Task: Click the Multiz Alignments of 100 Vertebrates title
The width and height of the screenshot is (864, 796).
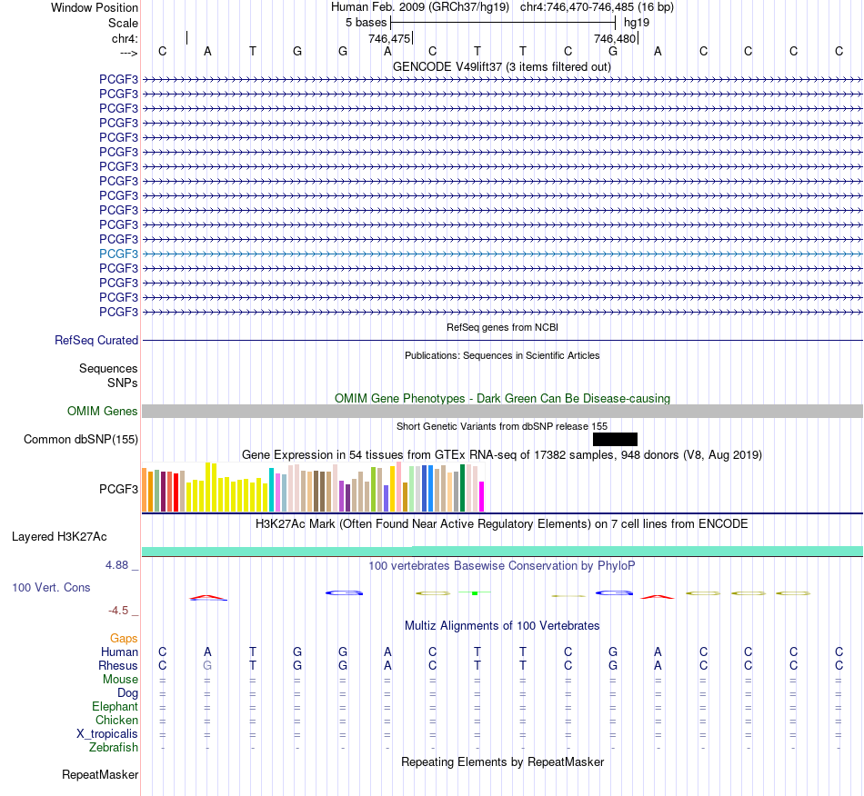Action: pyautogui.click(x=502, y=625)
